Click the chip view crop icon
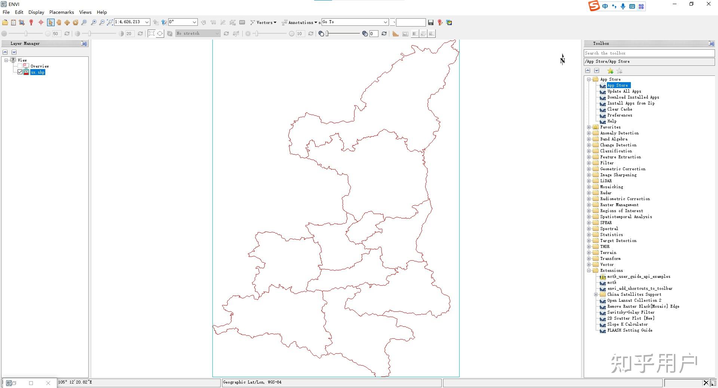The width and height of the screenshot is (718, 388). (x=22, y=22)
